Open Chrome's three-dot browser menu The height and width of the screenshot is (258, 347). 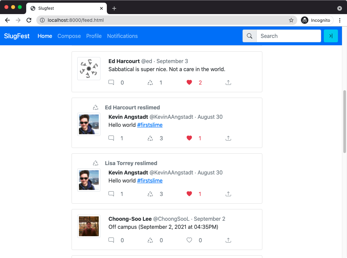(340, 20)
